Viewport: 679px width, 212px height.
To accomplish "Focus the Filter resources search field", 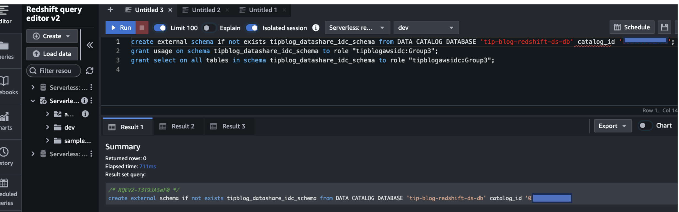I will click(x=54, y=71).
